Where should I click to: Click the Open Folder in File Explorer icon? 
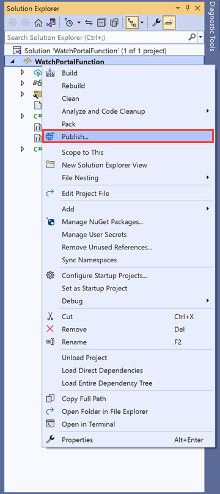[x=50, y=411]
